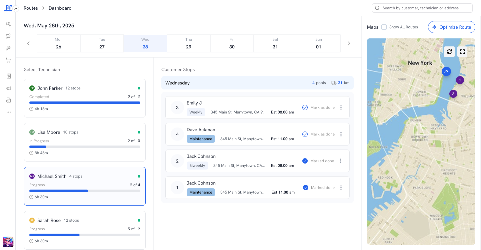Expand map to fullscreen
The height and width of the screenshot is (250, 481).
coord(462,52)
